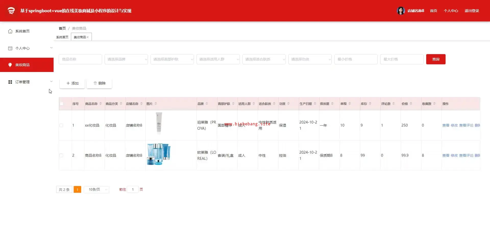Open the 请选择品牌 dropdown
This screenshot has height=243, width=490.
tap(126, 59)
